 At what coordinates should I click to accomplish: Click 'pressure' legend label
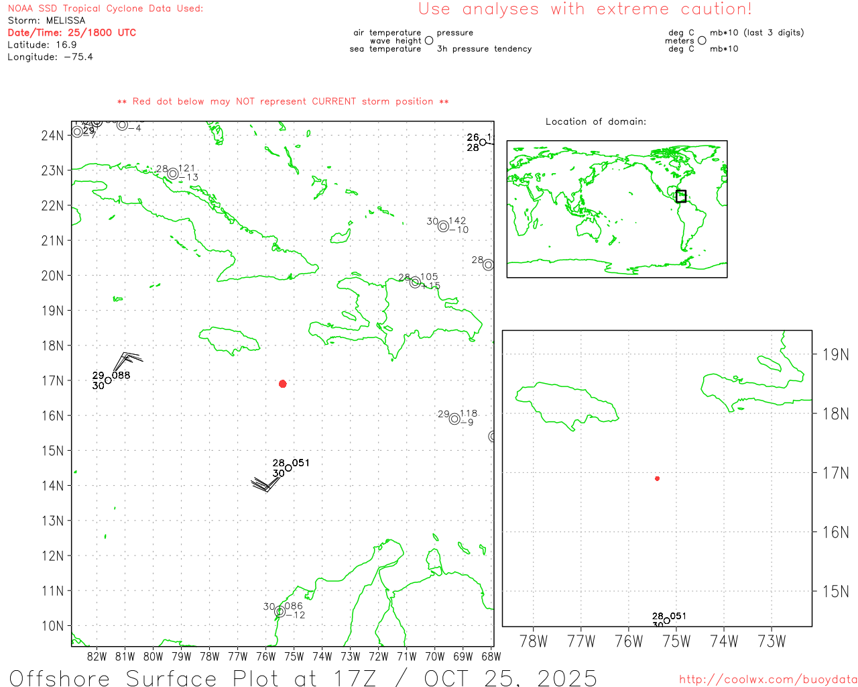455,33
